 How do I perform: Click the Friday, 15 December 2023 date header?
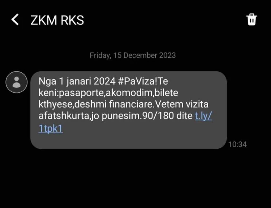(x=133, y=55)
